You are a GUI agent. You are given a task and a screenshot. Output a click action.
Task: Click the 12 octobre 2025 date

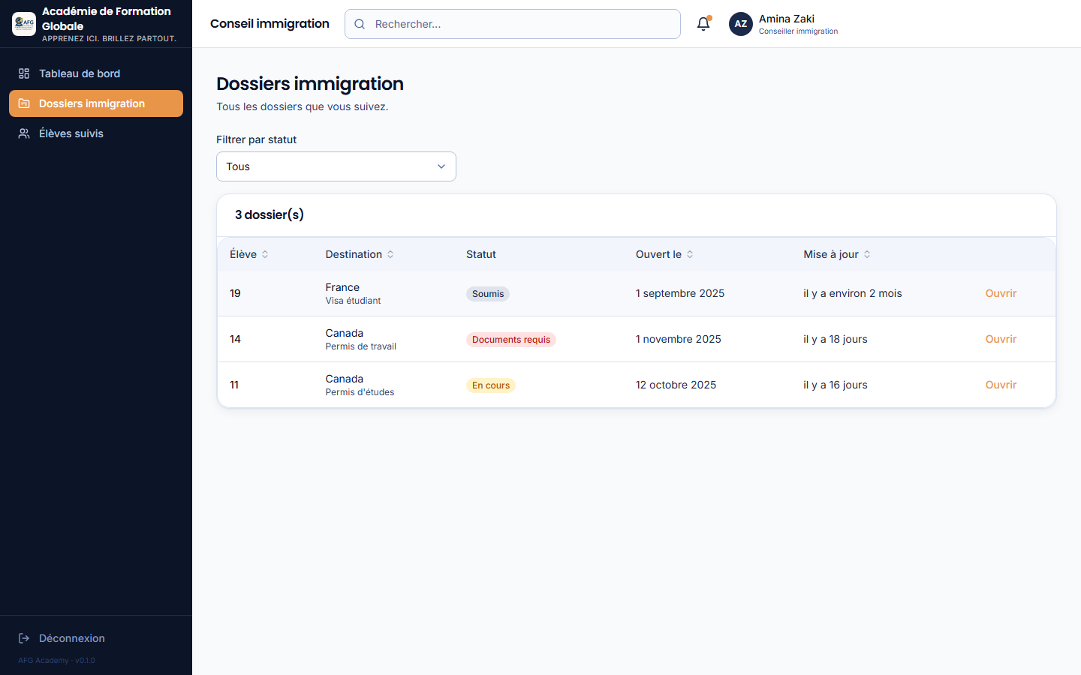point(676,385)
